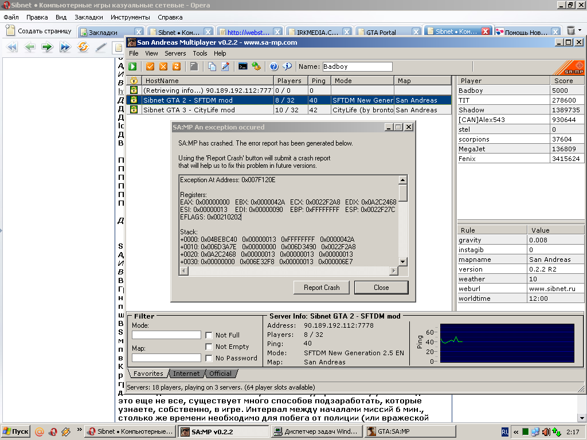Open the Инструменты menu in Opera
The image size is (587, 440).
click(130, 17)
